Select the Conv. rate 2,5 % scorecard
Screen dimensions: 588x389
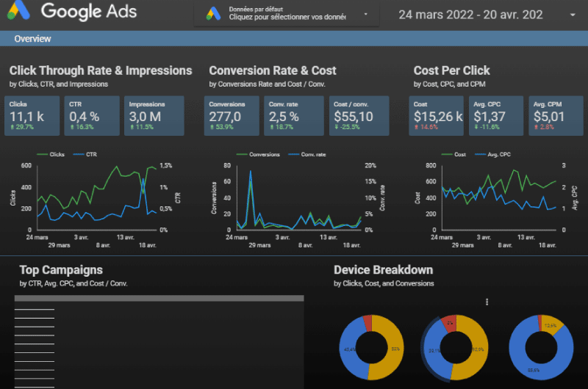tap(293, 115)
